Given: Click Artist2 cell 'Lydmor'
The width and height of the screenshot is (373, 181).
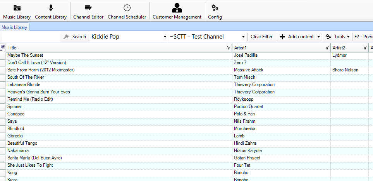Looking at the screenshot, I should click(339, 55).
